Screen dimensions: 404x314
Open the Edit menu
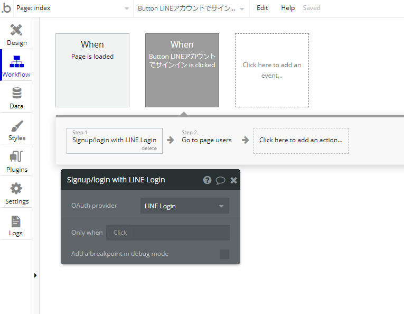point(262,8)
